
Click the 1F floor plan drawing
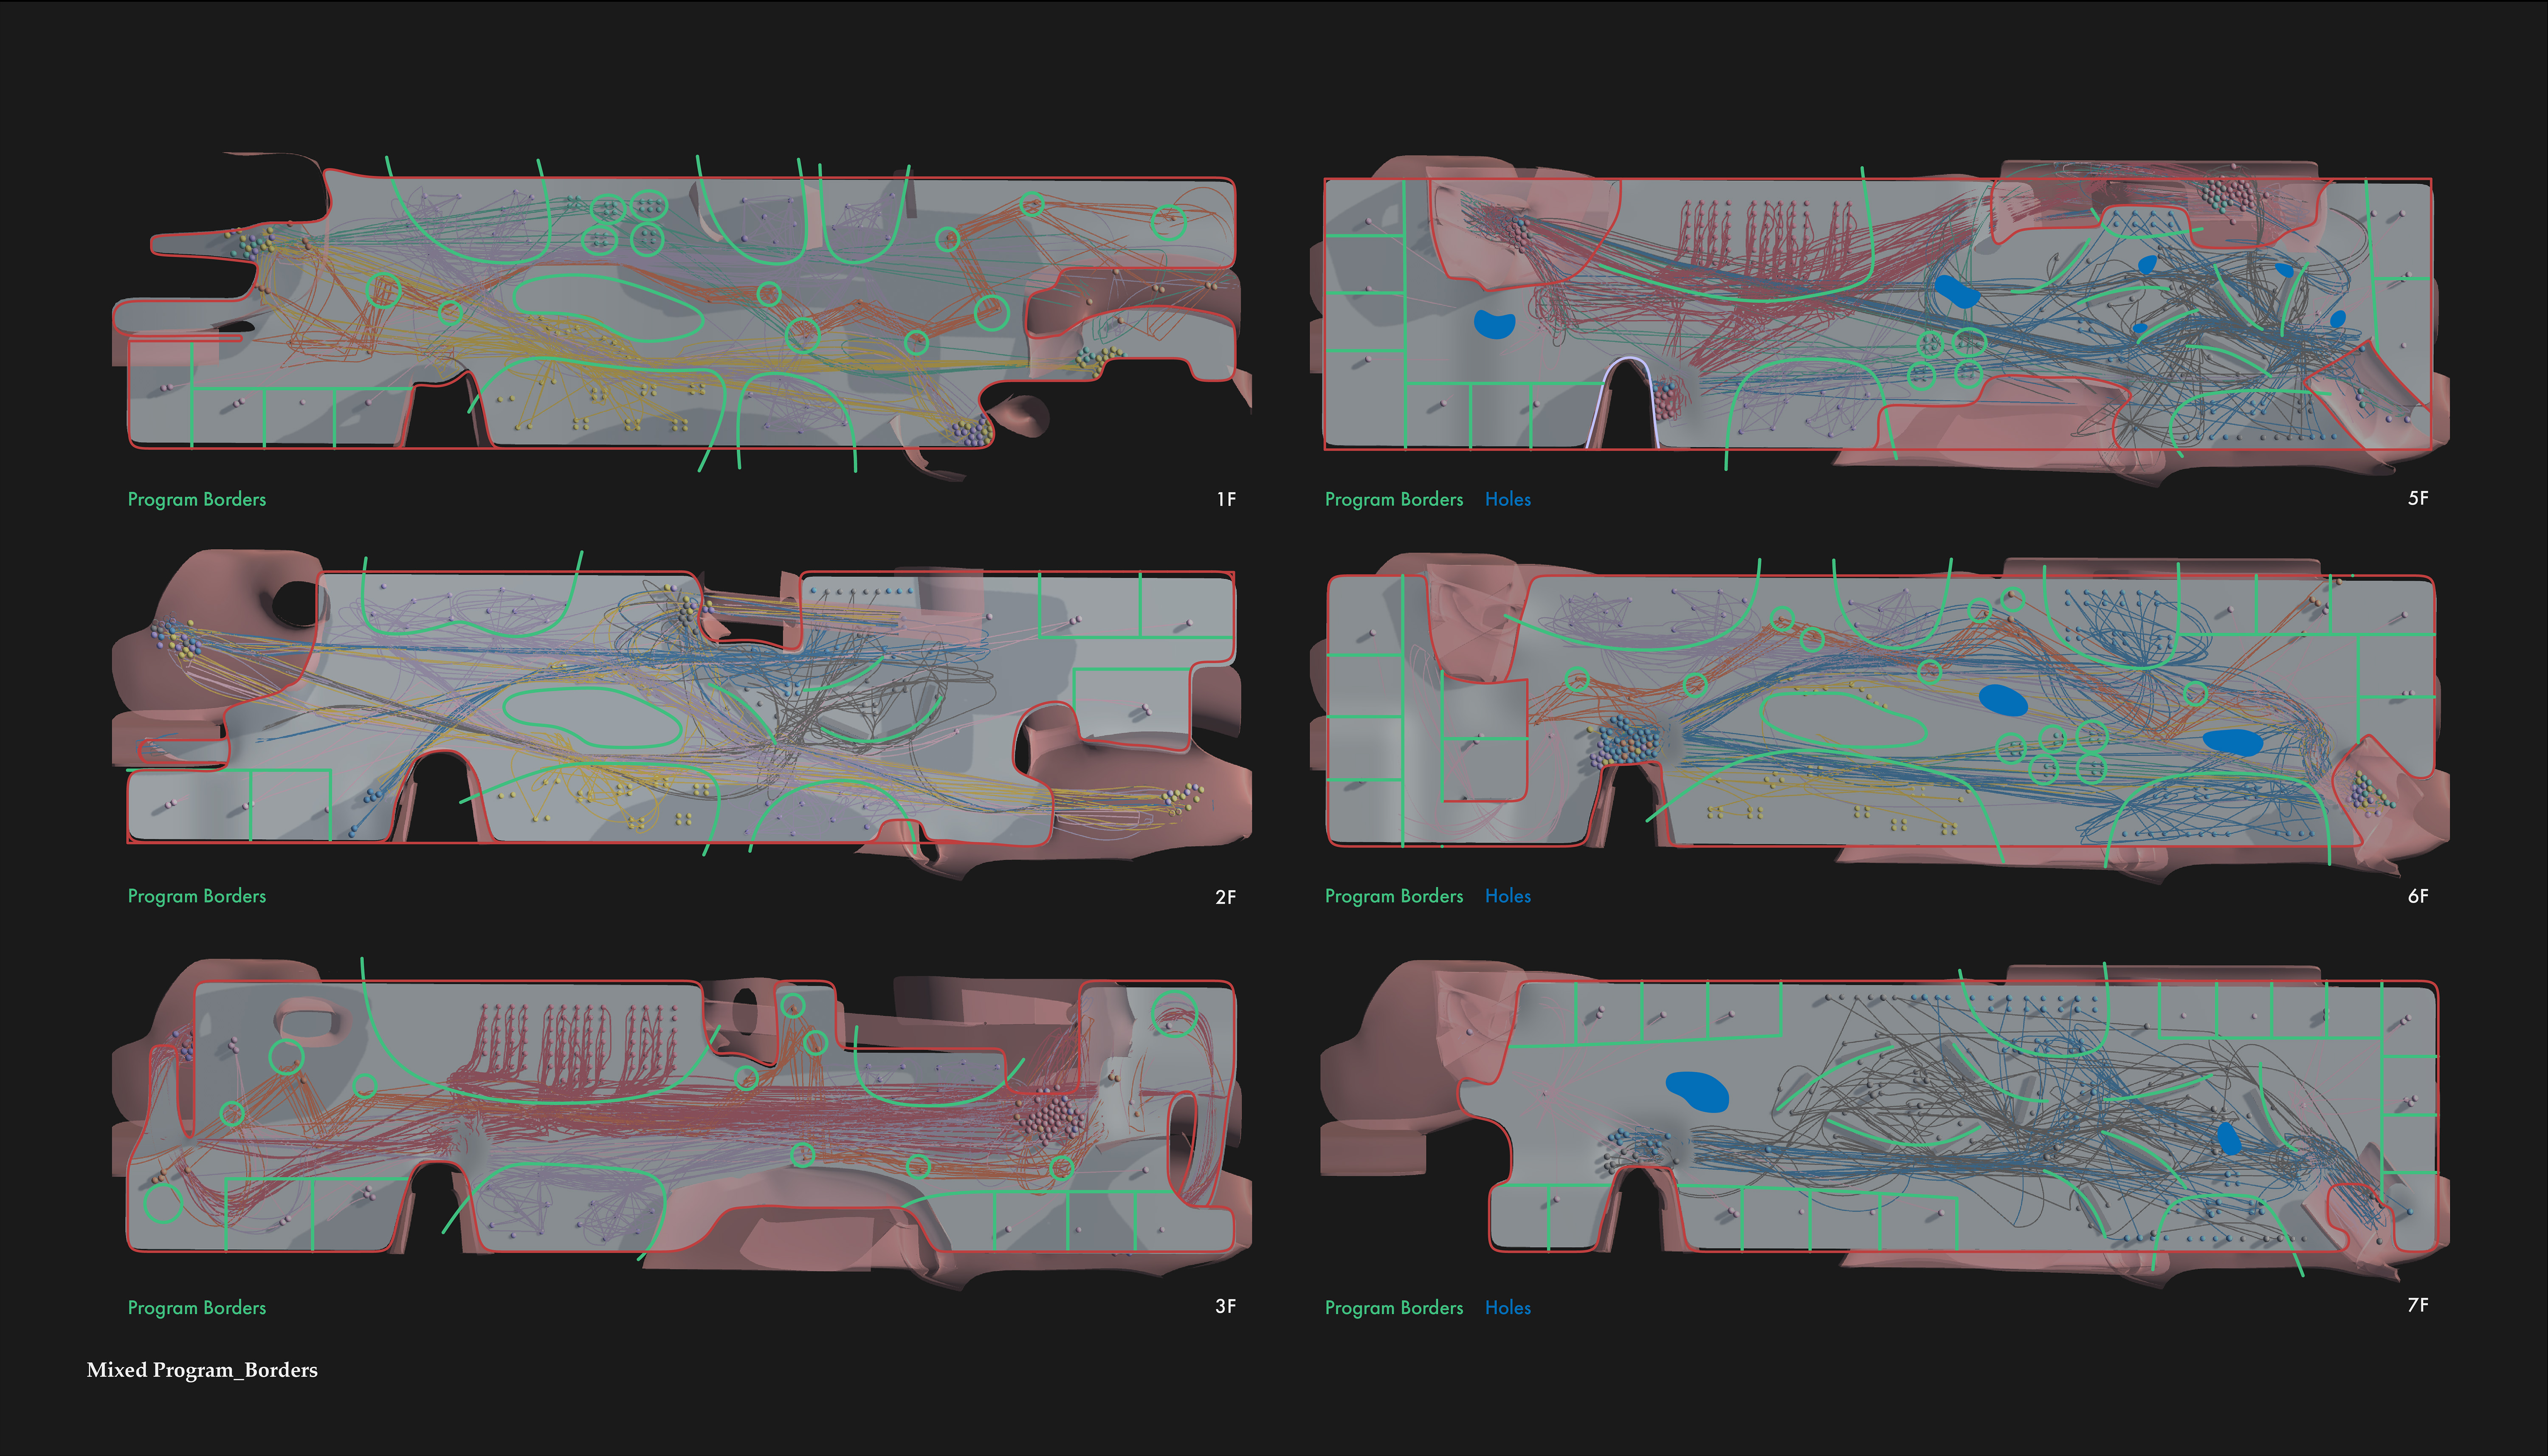click(x=680, y=312)
